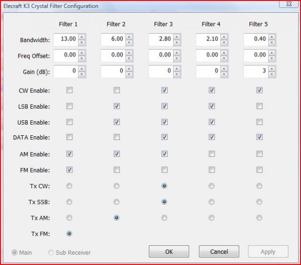Select Filter 1 for Tx AM
Screen dimensions: 301x265
click(69, 218)
